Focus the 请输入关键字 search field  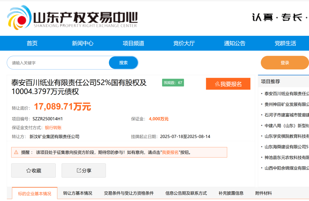[x=58, y=63]
